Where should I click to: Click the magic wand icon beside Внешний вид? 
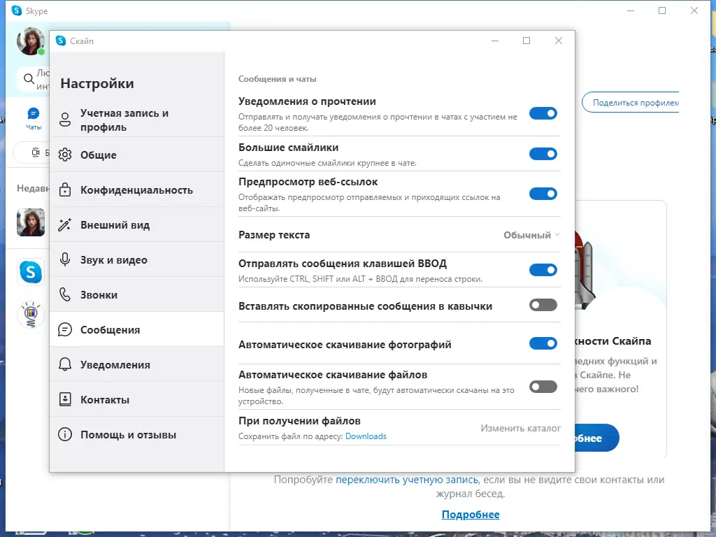[65, 224]
